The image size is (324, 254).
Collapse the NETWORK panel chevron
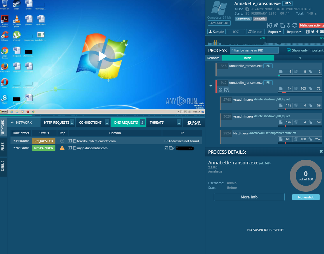pyautogui.click(x=12, y=122)
